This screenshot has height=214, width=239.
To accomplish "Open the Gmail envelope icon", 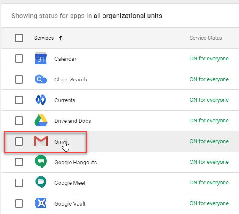I will point(41,141).
